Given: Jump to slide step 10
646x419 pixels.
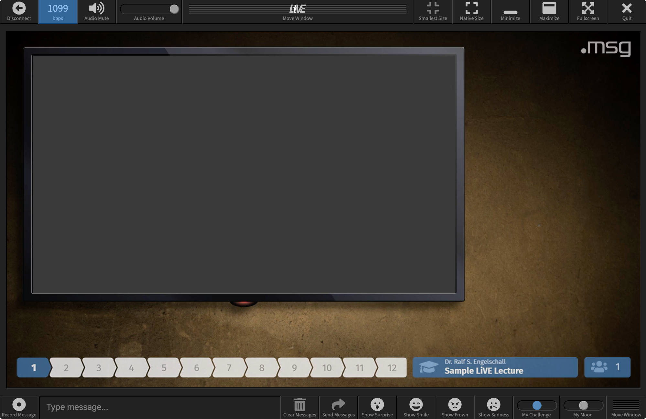Looking at the screenshot, I should pyautogui.click(x=327, y=367).
